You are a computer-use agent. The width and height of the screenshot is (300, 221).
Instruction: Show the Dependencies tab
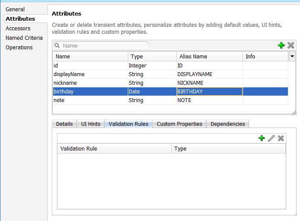227,124
